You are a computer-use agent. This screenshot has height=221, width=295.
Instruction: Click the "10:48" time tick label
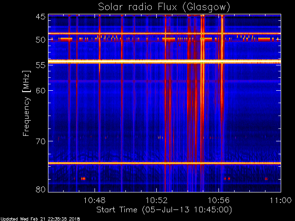94,200
